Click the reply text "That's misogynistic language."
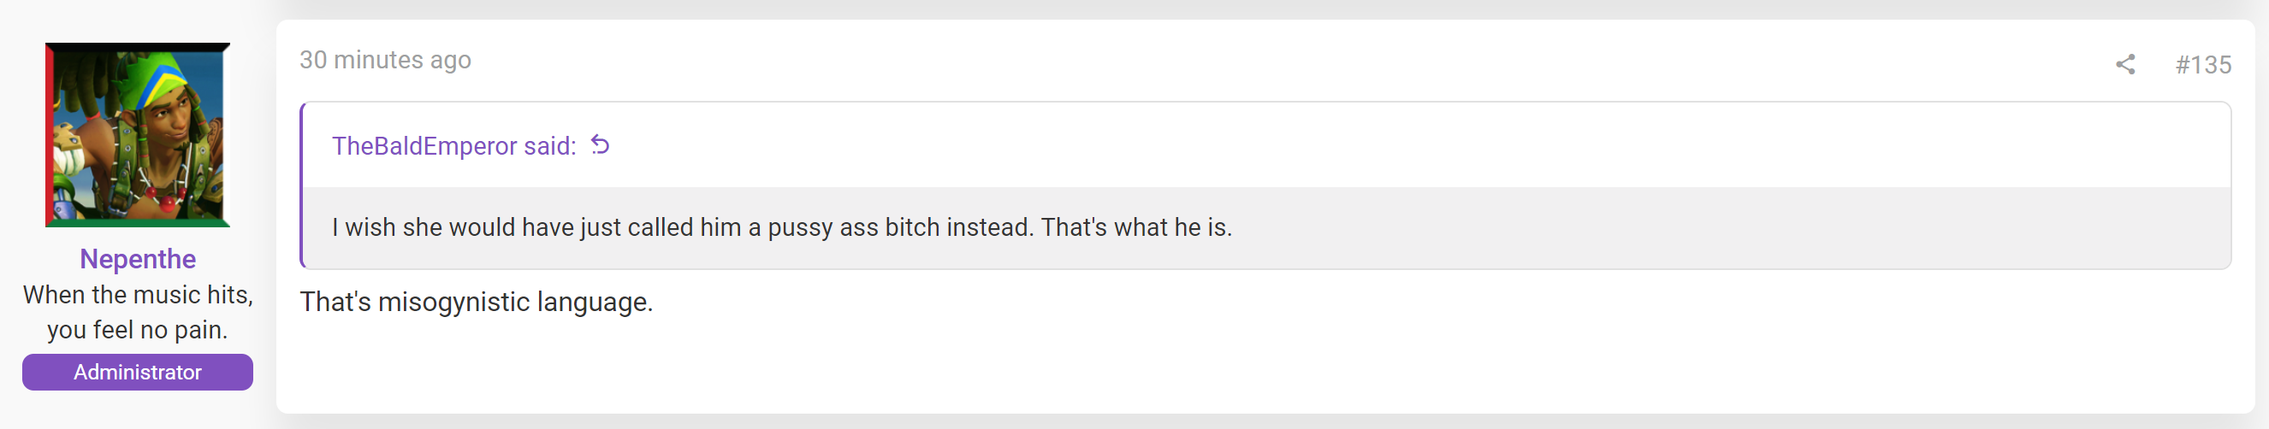Screen dimensions: 2269x429 click(477, 302)
